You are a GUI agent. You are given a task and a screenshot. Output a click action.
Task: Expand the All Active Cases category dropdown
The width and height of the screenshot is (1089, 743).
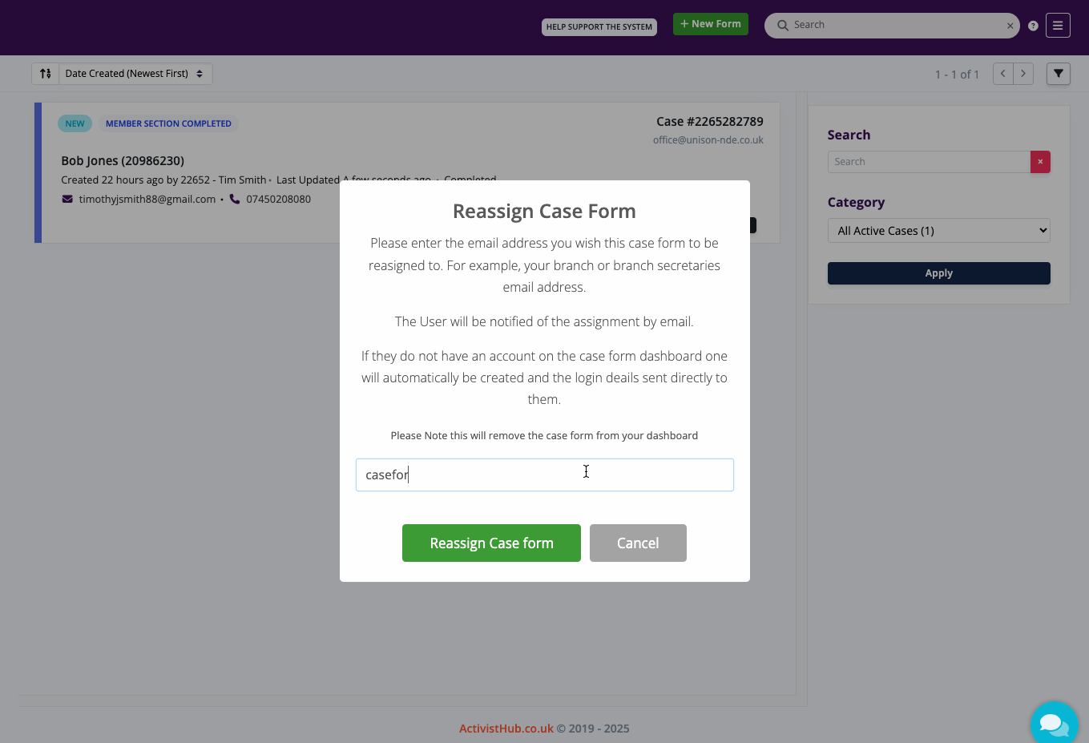pos(938,231)
